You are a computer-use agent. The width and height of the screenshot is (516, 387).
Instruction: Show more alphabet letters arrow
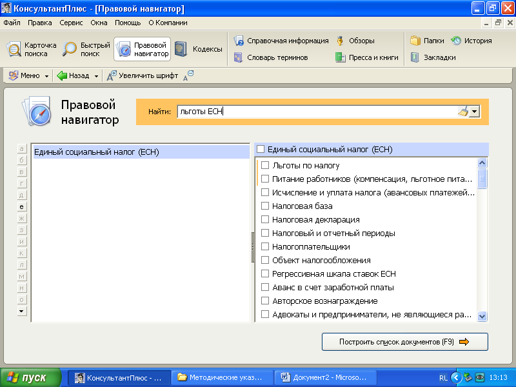[x=22, y=311]
